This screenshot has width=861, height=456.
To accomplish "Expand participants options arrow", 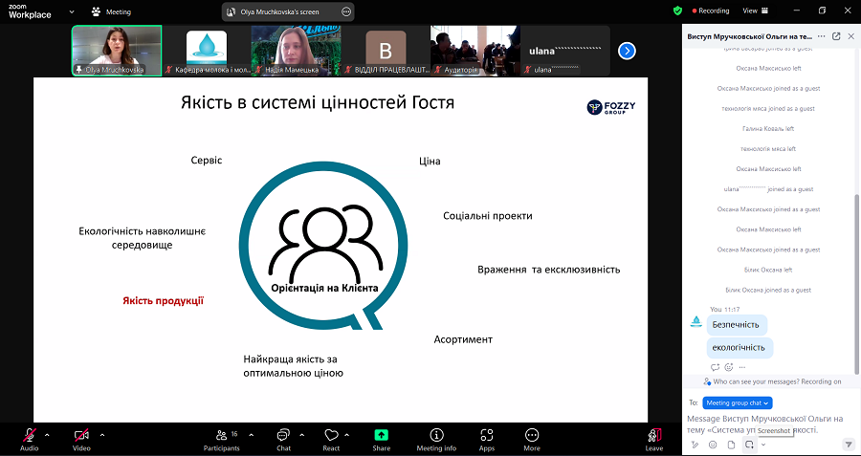I will point(252,435).
